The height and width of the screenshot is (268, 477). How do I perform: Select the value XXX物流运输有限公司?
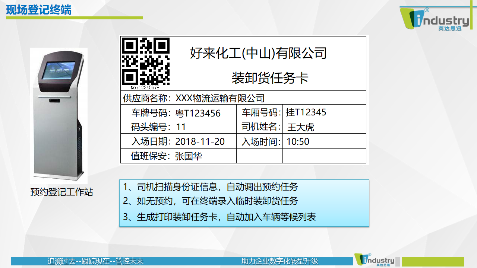tap(220, 98)
